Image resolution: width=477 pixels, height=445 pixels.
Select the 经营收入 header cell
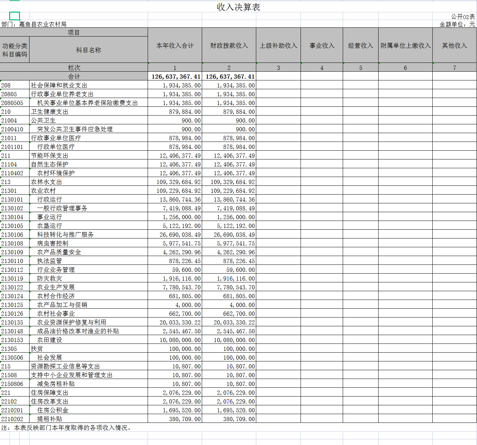click(360, 46)
